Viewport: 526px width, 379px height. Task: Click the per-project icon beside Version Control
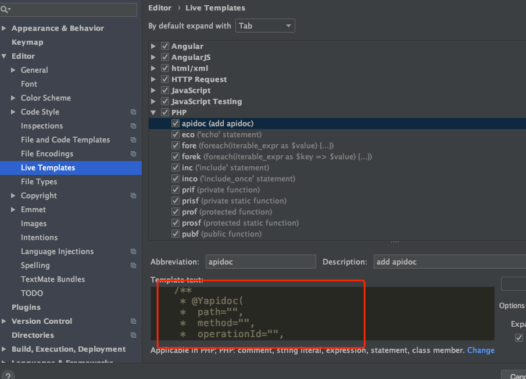click(133, 321)
